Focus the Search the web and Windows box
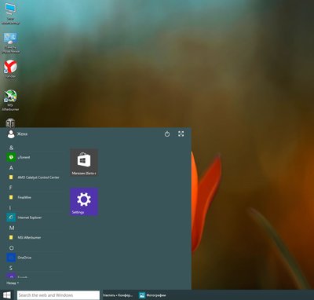314x300 pixels. pyautogui.click(x=58, y=295)
